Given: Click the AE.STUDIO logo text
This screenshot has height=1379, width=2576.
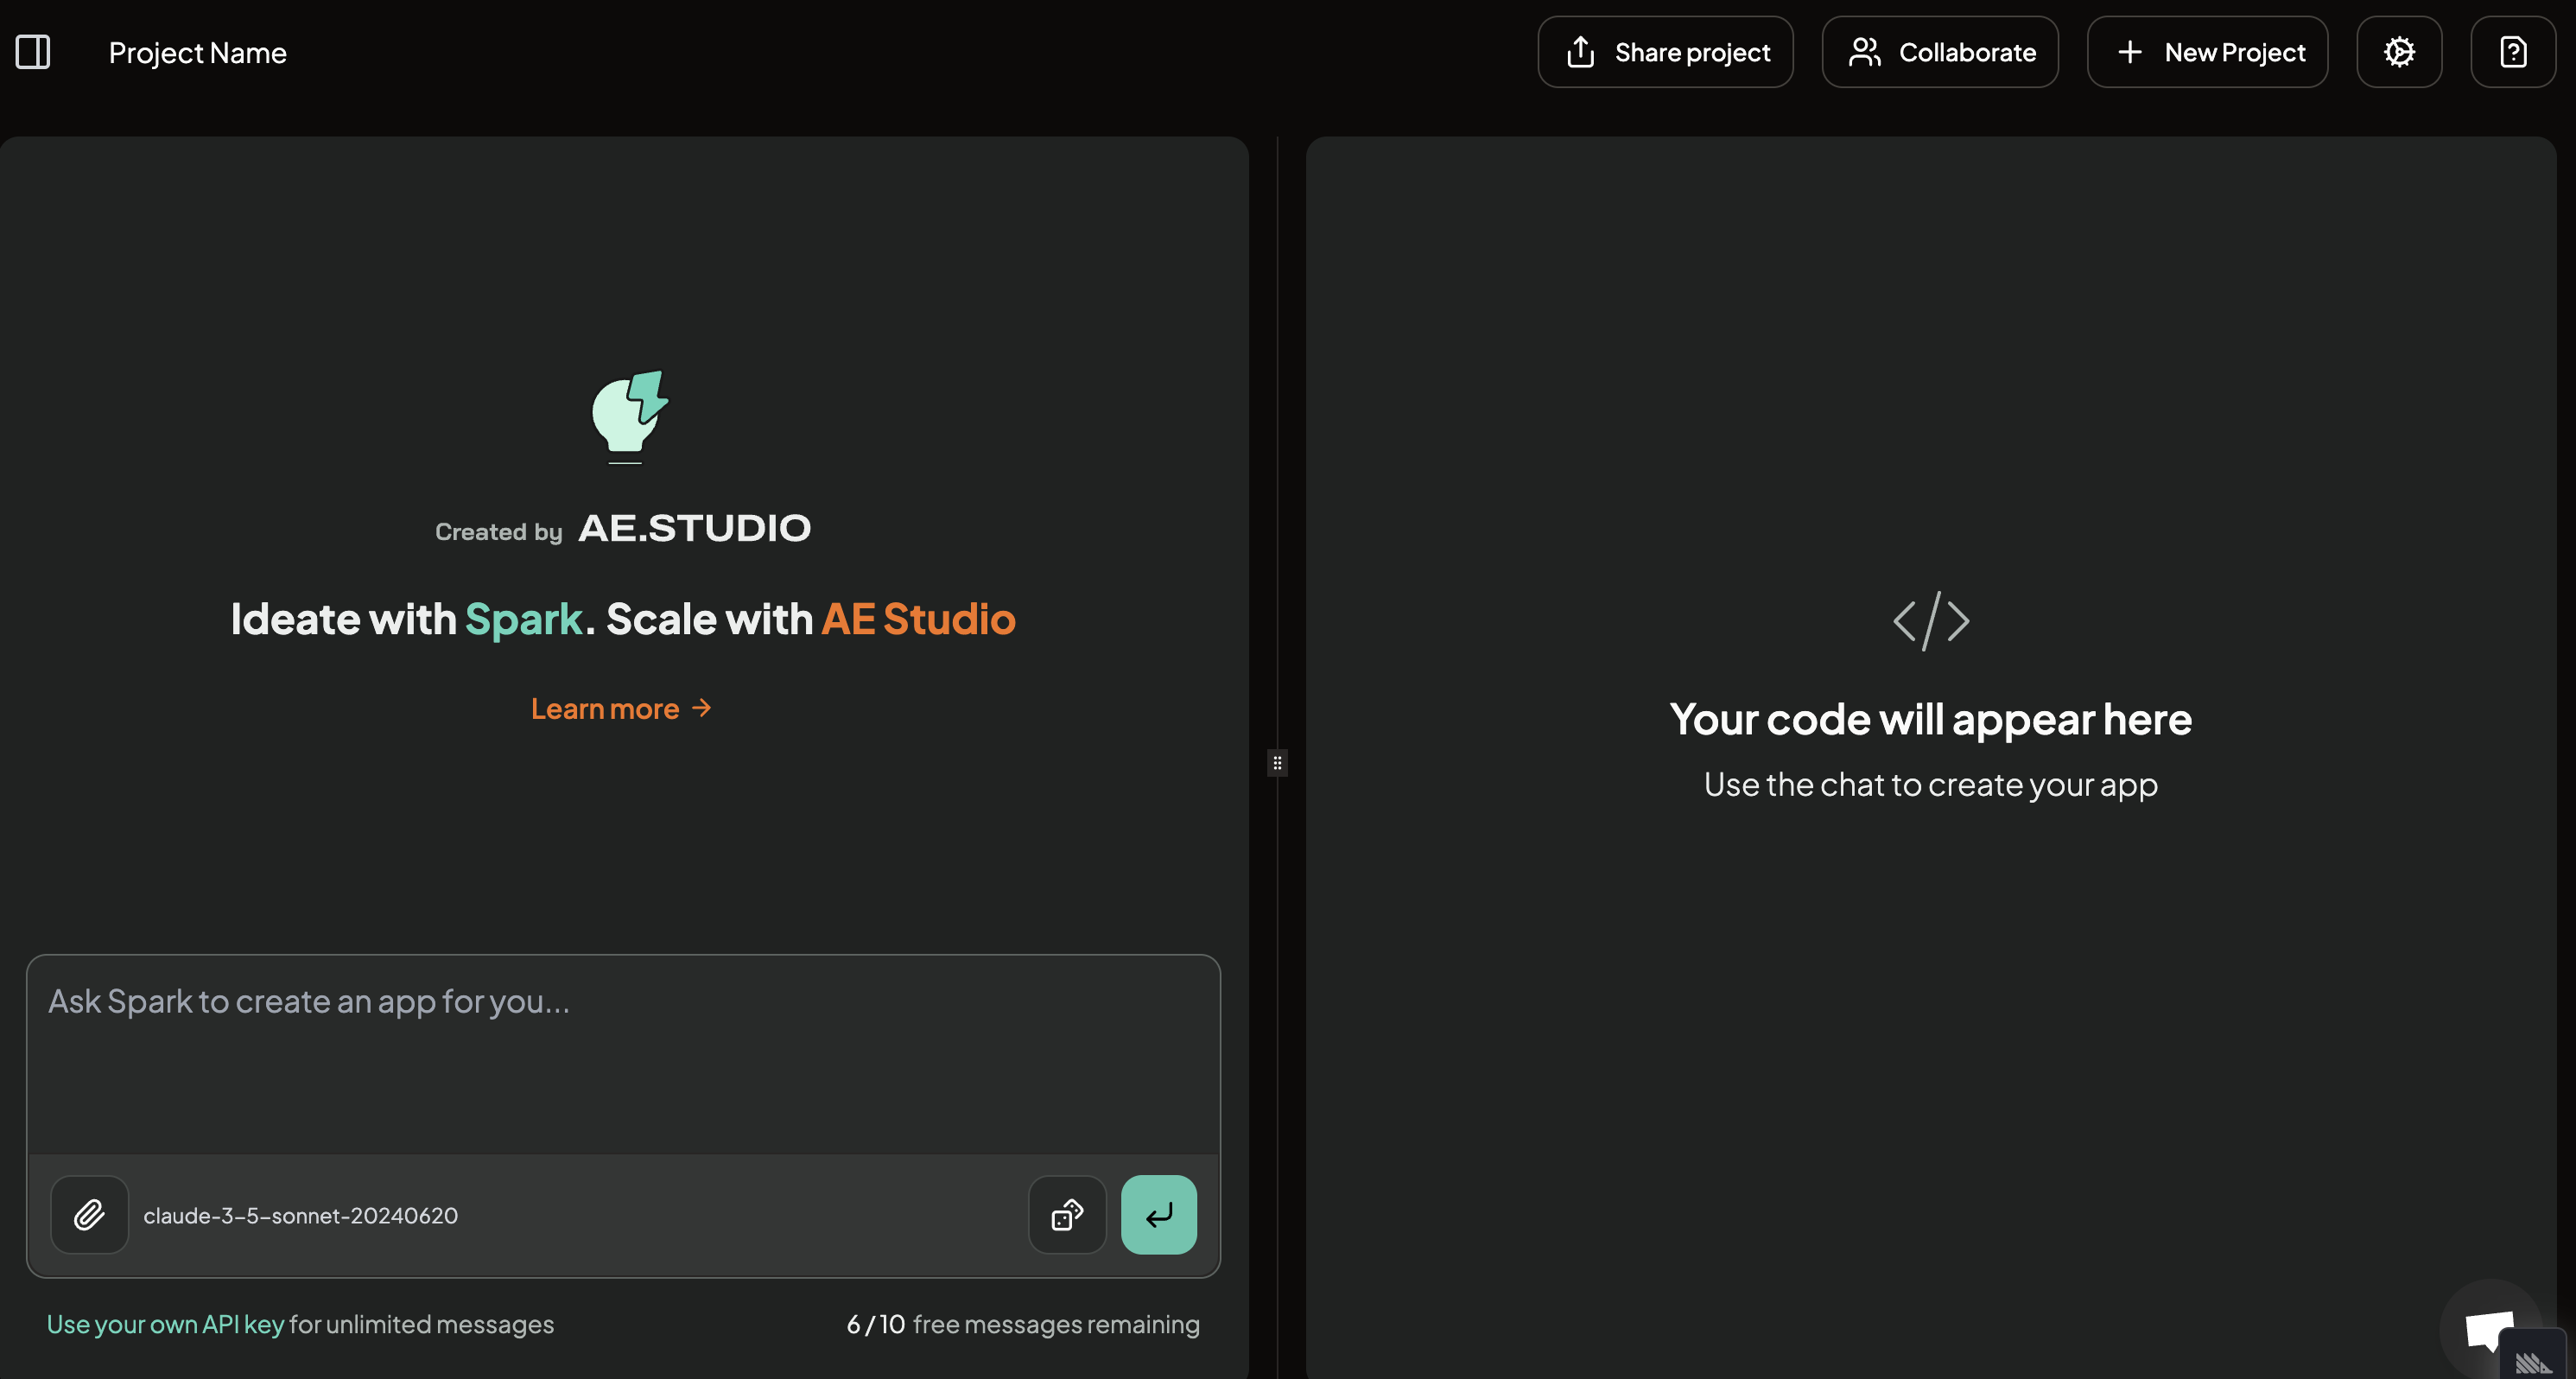Looking at the screenshot, I should pos(694,528).
